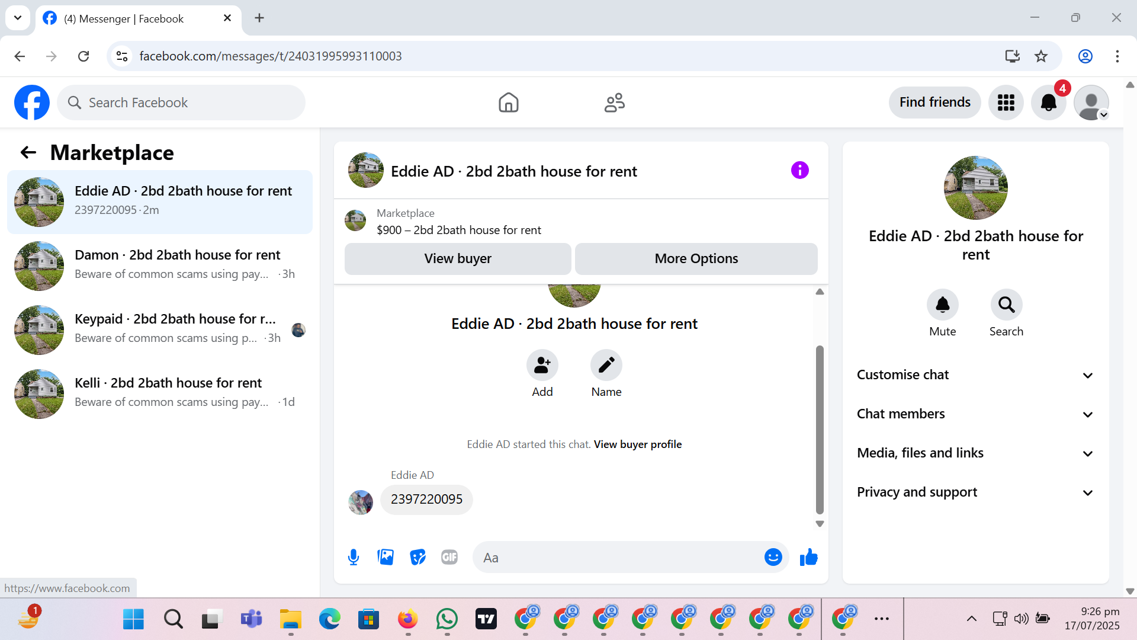Click the Search Facebook field
Viewport: 1137px width, 640px height.
click(181, 103)
